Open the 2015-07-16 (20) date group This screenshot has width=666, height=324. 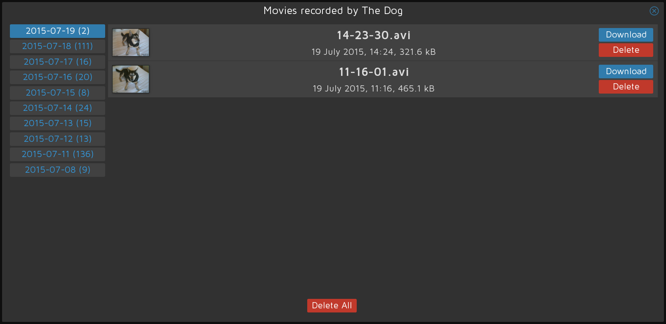58,77
